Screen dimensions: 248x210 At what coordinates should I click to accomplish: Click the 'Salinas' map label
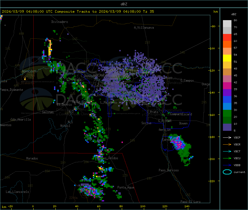click(x=48, y=112)
